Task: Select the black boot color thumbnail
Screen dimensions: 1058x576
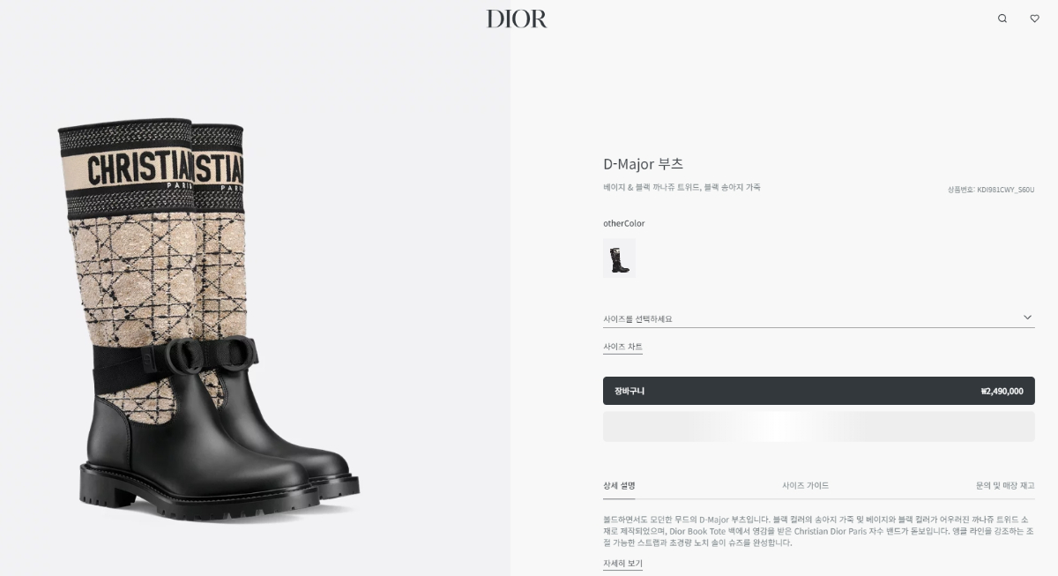Action: coord(619,258)
